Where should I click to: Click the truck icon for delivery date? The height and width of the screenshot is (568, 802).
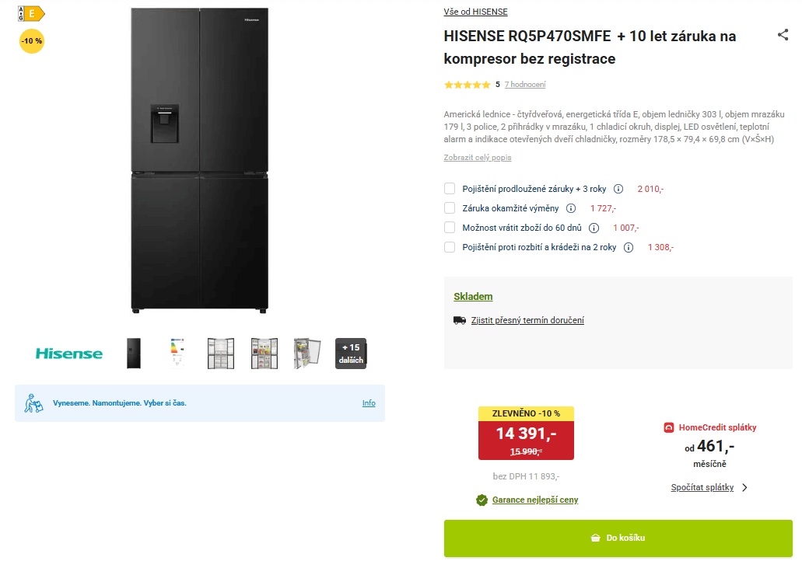pos(459,319)
